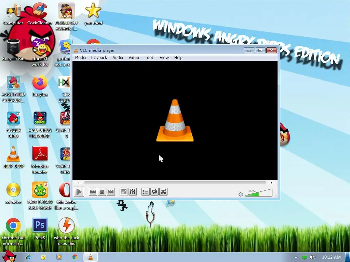Toggle loop mode in VLC
This screenshot has height=262, width=350.
154,192
